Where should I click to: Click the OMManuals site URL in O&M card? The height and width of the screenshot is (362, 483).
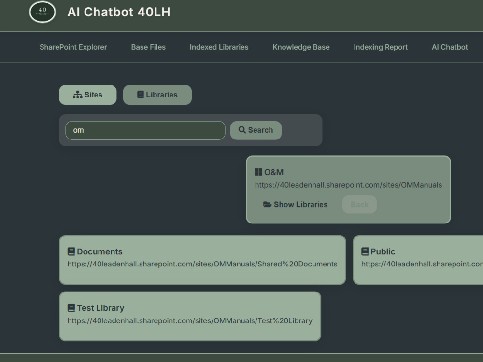[348, 185]
